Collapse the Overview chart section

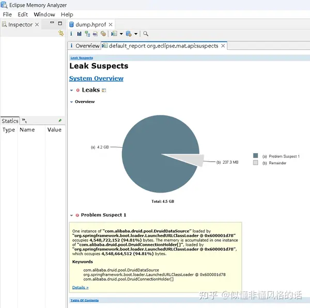(72, 102)
